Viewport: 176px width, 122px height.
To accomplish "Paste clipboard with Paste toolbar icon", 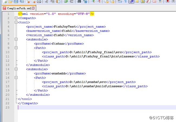I will (x=58, y=1).
